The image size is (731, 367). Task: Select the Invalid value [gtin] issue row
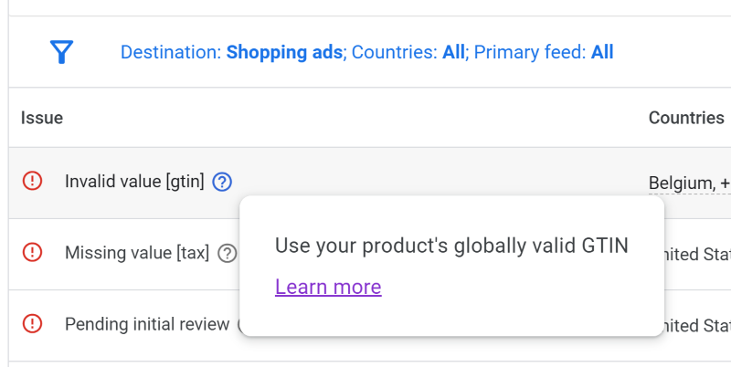pos(370,183)
